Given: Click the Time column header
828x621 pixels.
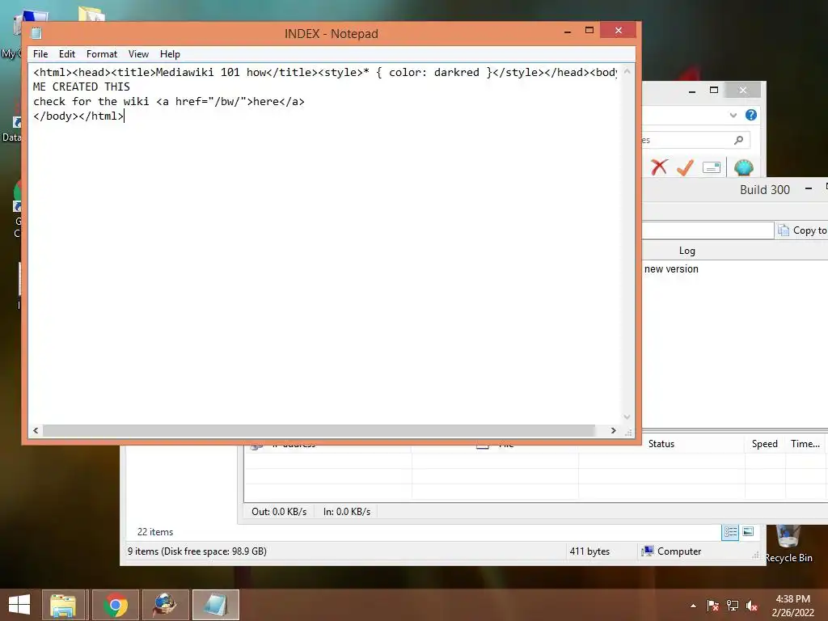Looking at the screenshot, I should tap(805, 444).
